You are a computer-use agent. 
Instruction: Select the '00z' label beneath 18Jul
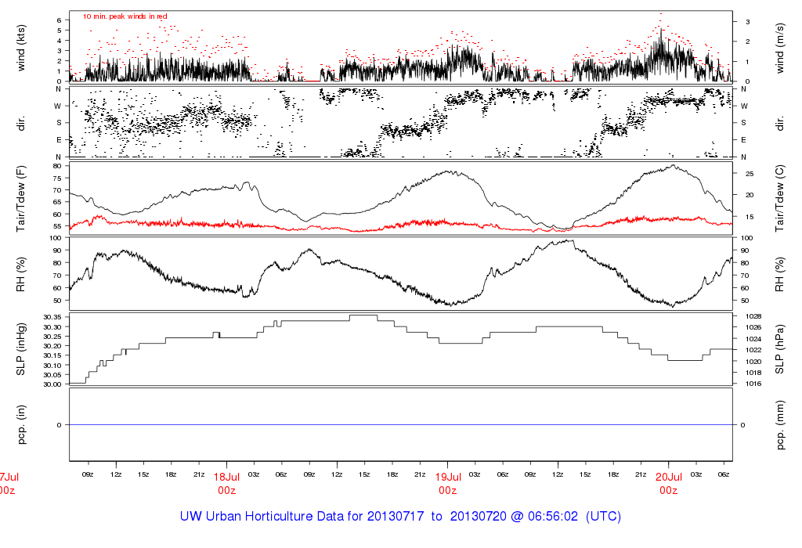click(x=226, y=490)
